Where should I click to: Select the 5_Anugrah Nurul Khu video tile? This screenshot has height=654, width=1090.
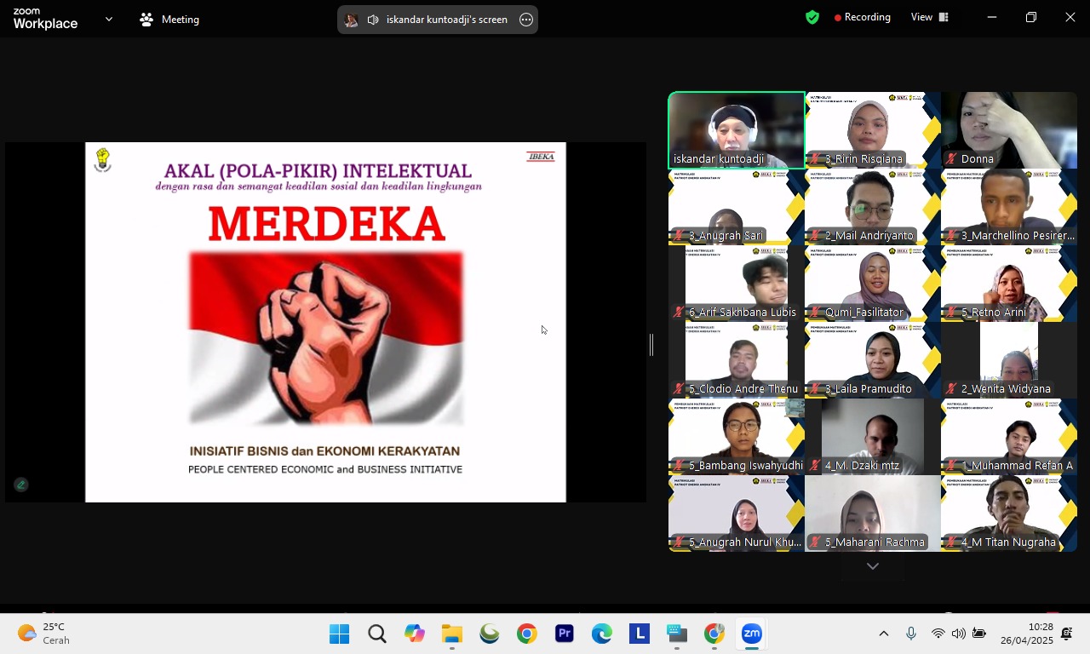point(737,513)
